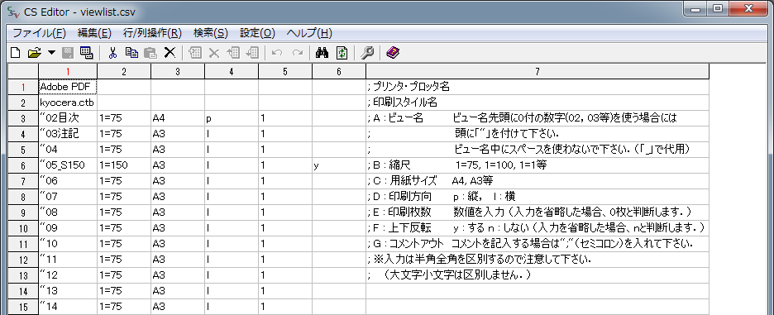Viewport: 774px width, 315px height.
Task: Select column header 5
Action: click(x=285, y=72)
